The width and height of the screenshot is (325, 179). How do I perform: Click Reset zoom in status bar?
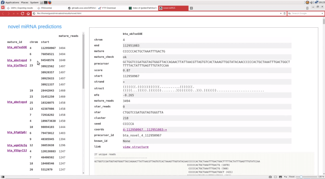(x=292, y=177)
